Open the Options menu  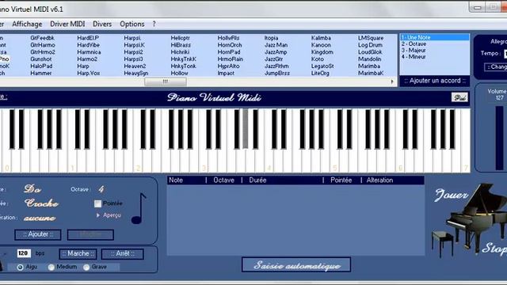tap(132, 25)
